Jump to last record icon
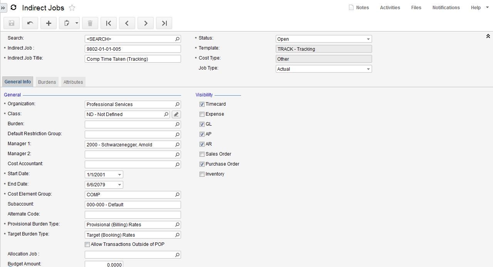 tap(164, 23)
